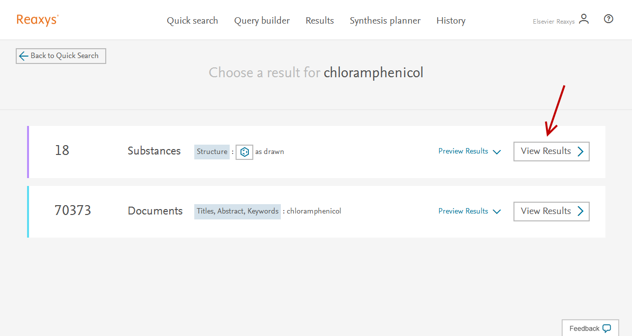Click the Reaxys logo

37,20
